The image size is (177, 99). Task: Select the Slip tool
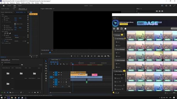pos(46,71)
